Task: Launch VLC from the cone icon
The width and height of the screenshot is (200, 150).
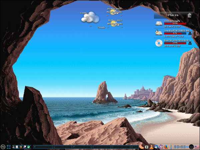Action: [x=151, y=147]
